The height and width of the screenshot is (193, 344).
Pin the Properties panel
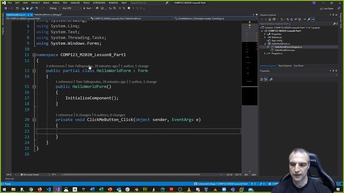(333, 71)
